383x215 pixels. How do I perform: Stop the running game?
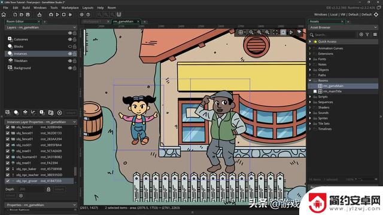point(64,14)
